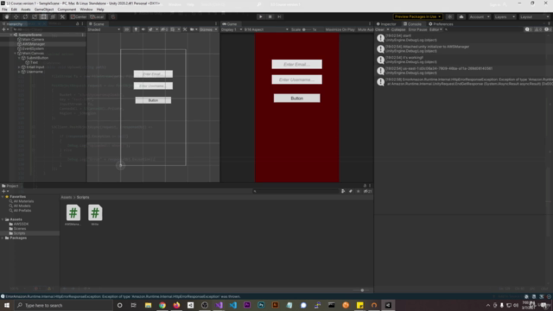Open the Assets menu
553x311 pixels.
pos(25,10)
